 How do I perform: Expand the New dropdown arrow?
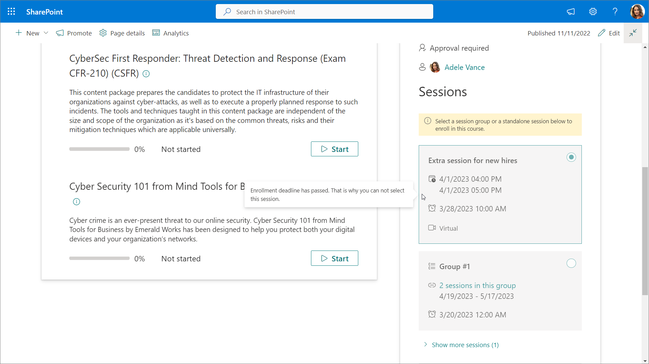click(x=46, y=33)
